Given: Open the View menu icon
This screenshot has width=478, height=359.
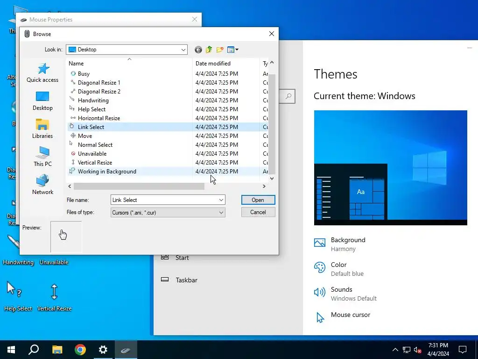Looking at the screenshot, I should (232, 50).
